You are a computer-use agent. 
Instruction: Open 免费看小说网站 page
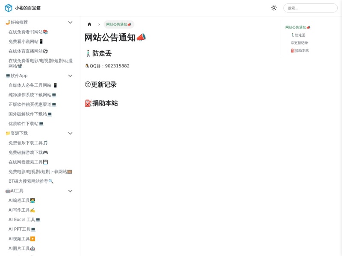[x=26, y=41]
